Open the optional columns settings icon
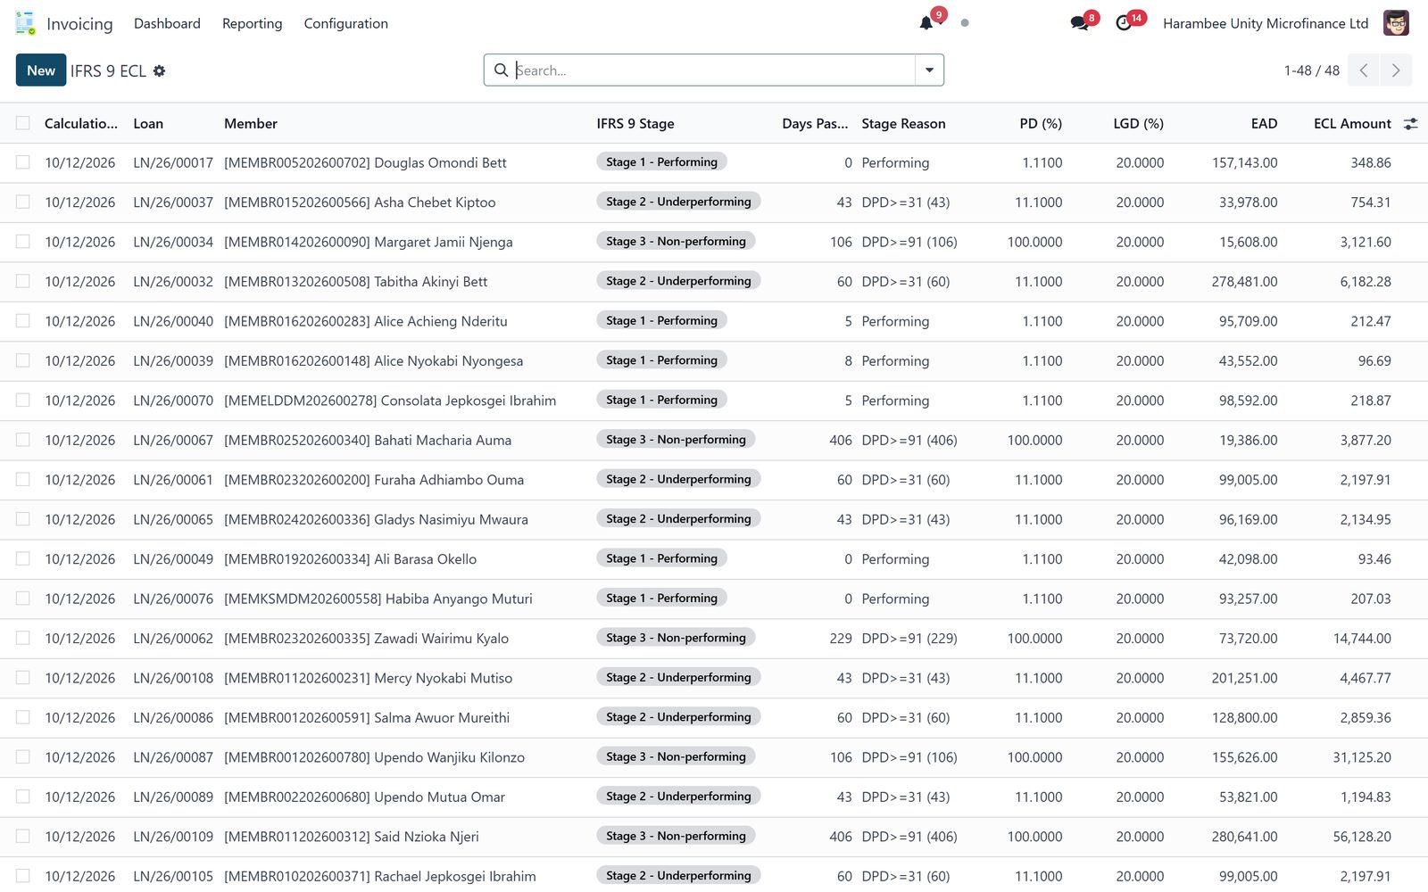The image size is (1428, 892). [x=1410, y=124]
